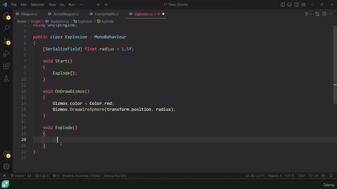Open the Accounts menu icon
This screenshot has height=189, width=337.
[6, 154]
